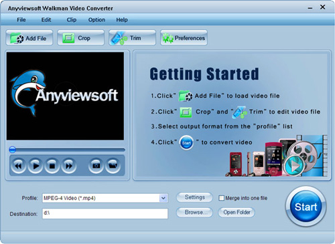Click the seek slider handle

[x=13, y=150]
